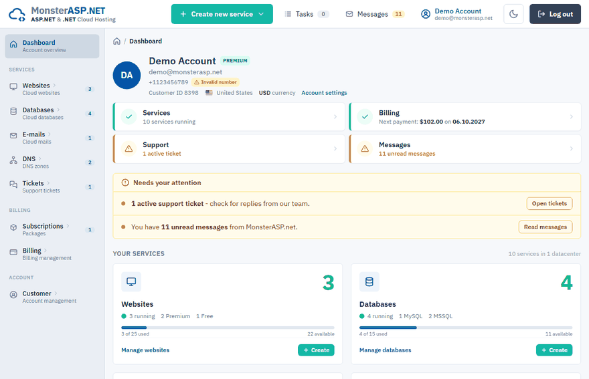Click the Invalid number warning badge
The height and width of the screenshot is (379, 589).
(x=216, y=82)
